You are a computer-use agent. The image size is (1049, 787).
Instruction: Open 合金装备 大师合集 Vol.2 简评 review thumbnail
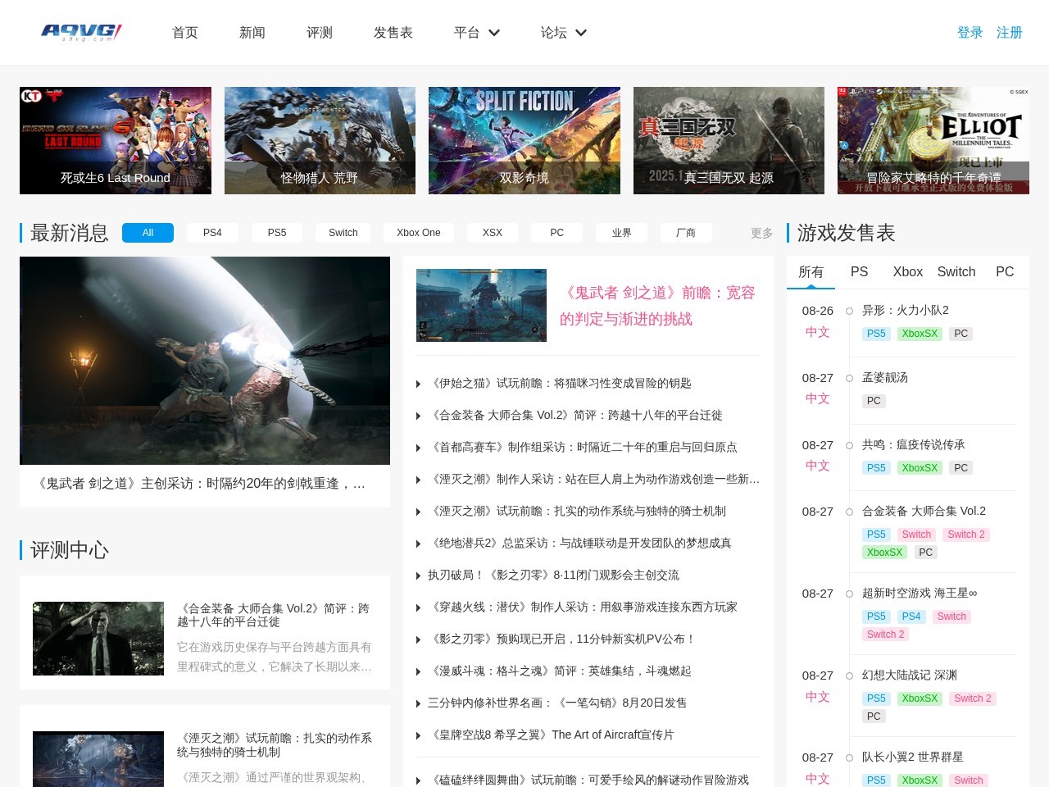coord(98,639)
